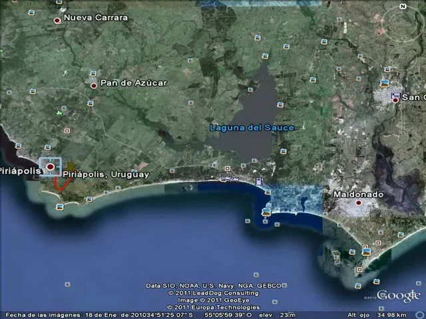The image size is (426, 319).
Task: Click the Nueva Carrara label text
Action: 96,18
